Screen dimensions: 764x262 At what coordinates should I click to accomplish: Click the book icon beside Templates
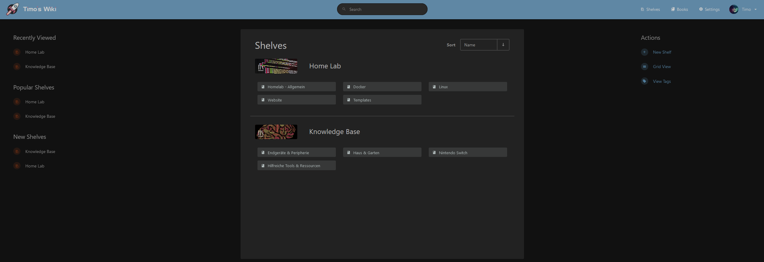pos(349,100)
